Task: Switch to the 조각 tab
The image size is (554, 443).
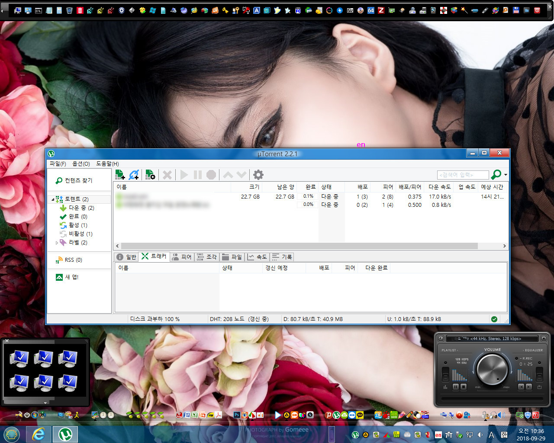Action: point(206,257)
